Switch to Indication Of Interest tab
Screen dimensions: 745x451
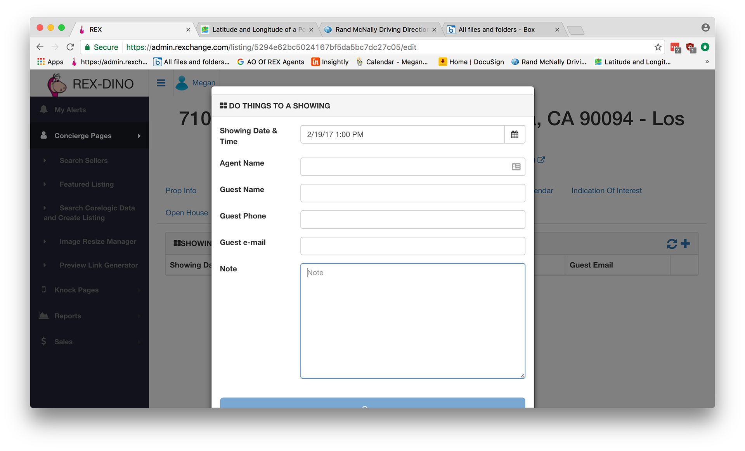[606, 191]
